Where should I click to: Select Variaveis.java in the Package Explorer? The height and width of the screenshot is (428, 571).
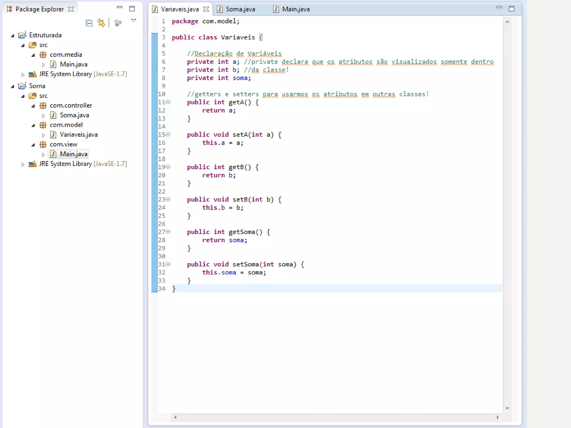(x=79, y=135)
